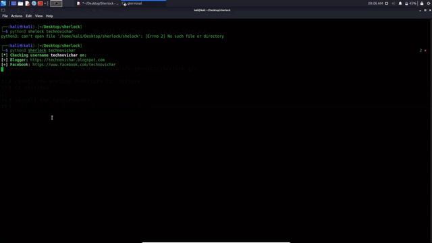Click the exit status '2' indicator on the right

pos(421,51)
